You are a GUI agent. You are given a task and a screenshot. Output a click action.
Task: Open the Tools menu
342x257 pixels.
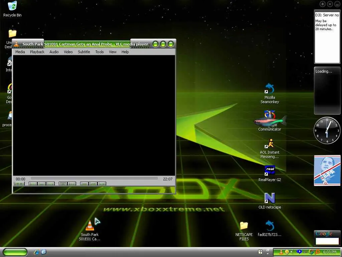pos(100,52)
